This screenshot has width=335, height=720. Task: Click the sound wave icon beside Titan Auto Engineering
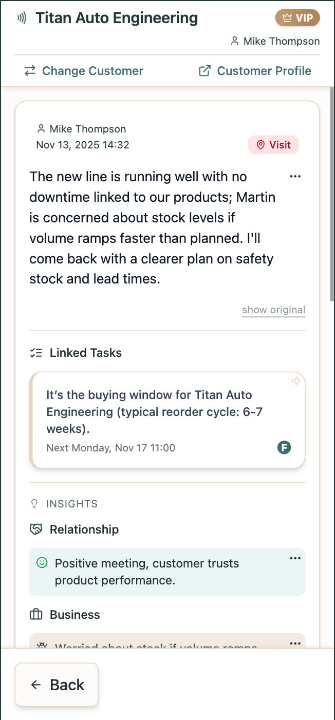tap(22, 18)
